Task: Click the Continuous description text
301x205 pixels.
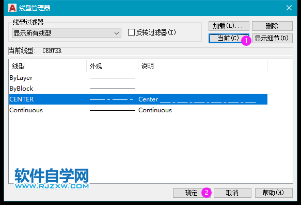Action: 155,110
